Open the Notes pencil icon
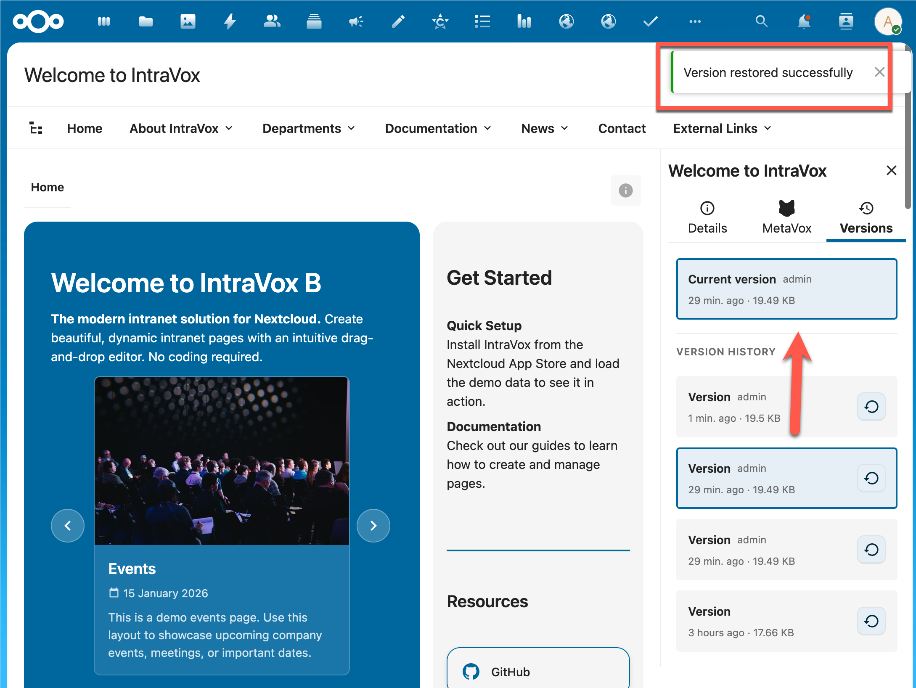Screen dimensions: 916x688 (x=398, y=21)
